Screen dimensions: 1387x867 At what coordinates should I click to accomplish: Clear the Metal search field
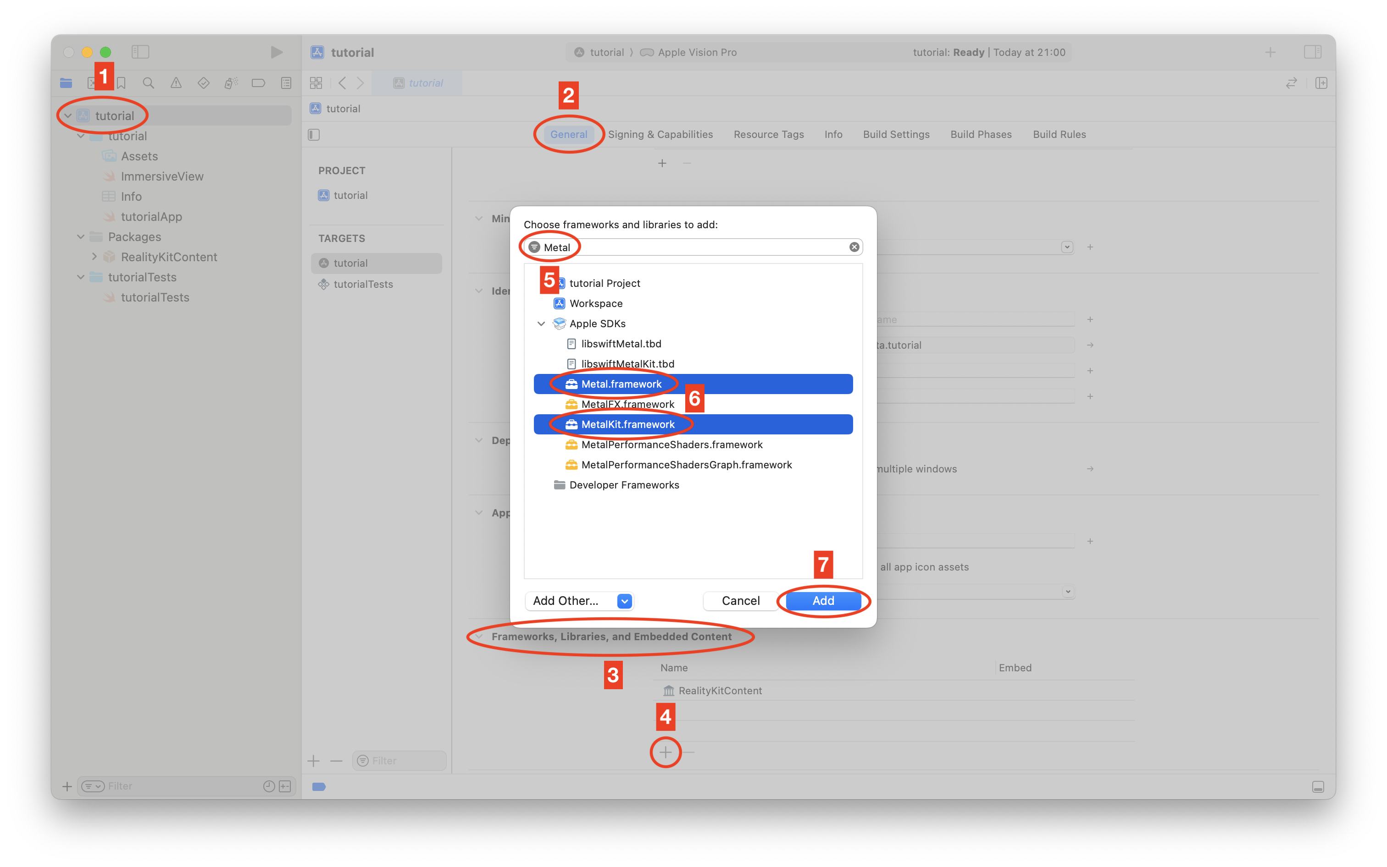[x=854, y=247]
